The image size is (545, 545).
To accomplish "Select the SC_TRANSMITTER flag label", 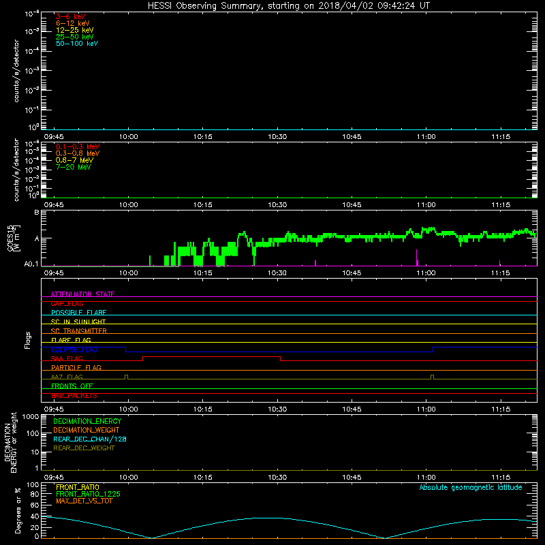I will (x=78, y=331).
